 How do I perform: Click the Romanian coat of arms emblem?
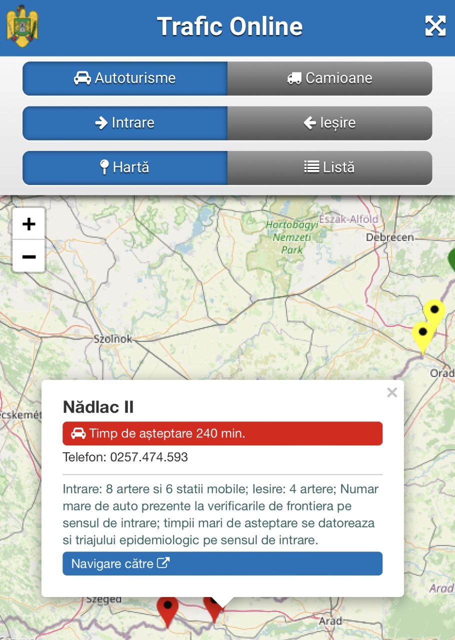(22, 26)
